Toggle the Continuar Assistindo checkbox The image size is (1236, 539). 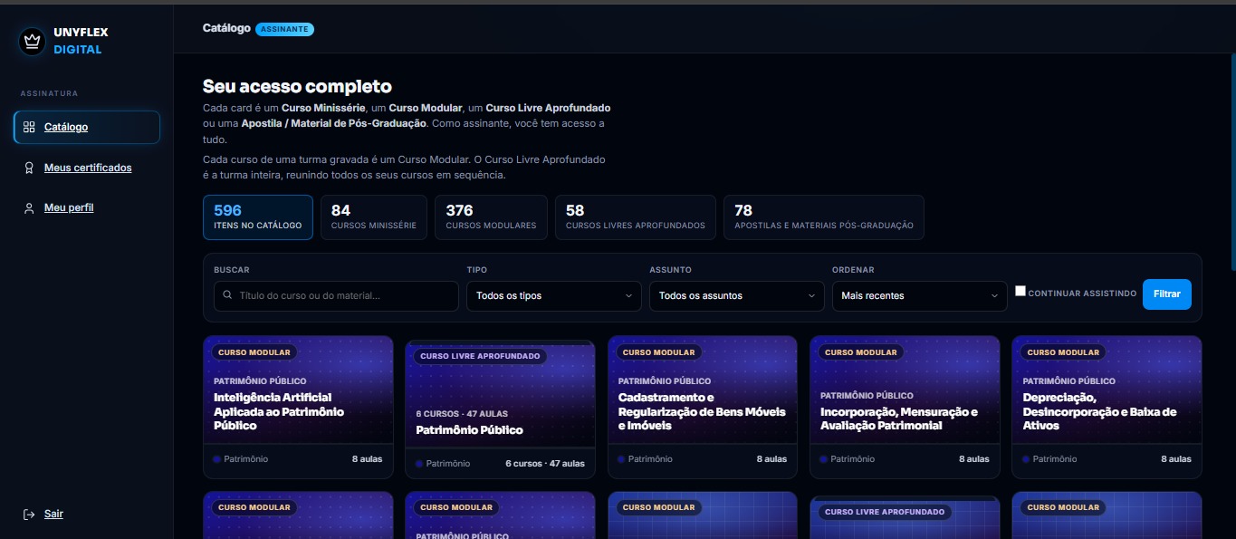point(1020,292)
